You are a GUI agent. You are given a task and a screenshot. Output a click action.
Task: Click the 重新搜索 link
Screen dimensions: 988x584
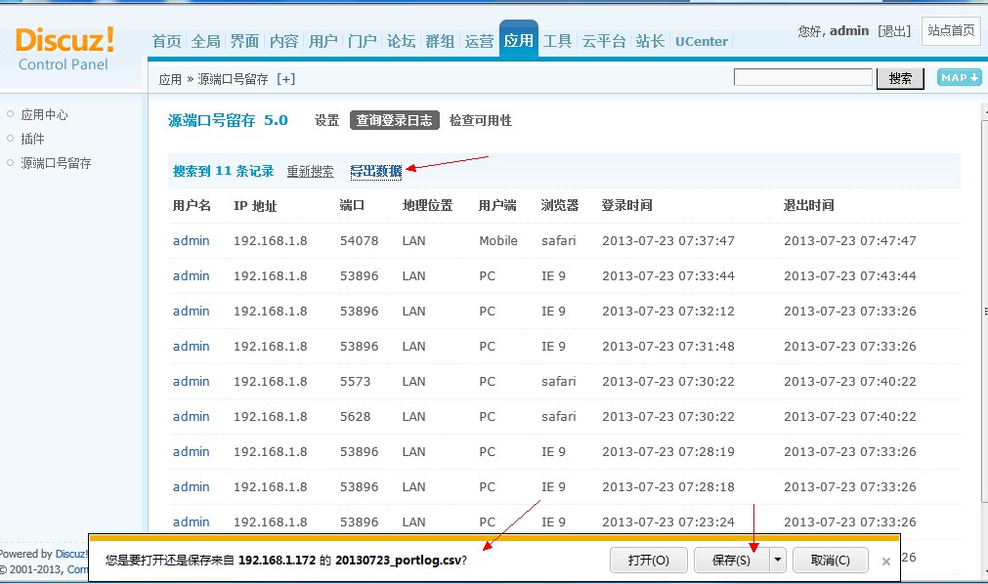point(310,171)
